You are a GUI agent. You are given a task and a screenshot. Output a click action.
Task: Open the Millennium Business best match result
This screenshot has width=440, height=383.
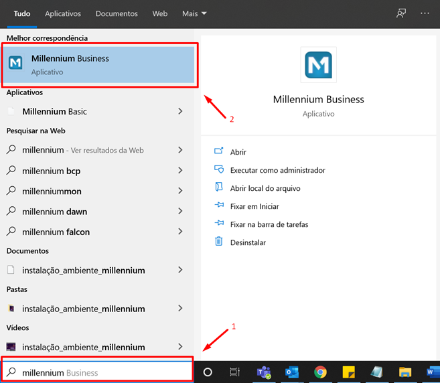tap(98, 65)
